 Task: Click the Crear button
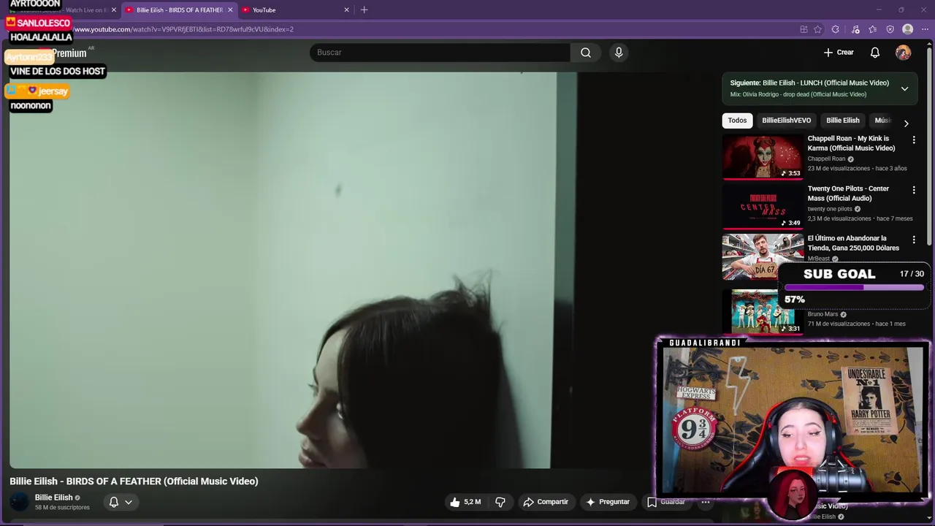tap(839, 53)
